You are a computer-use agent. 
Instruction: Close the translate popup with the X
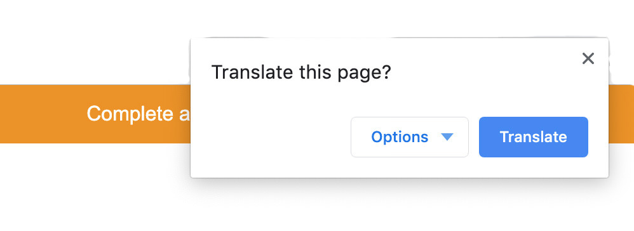click(x=588, y=58)
